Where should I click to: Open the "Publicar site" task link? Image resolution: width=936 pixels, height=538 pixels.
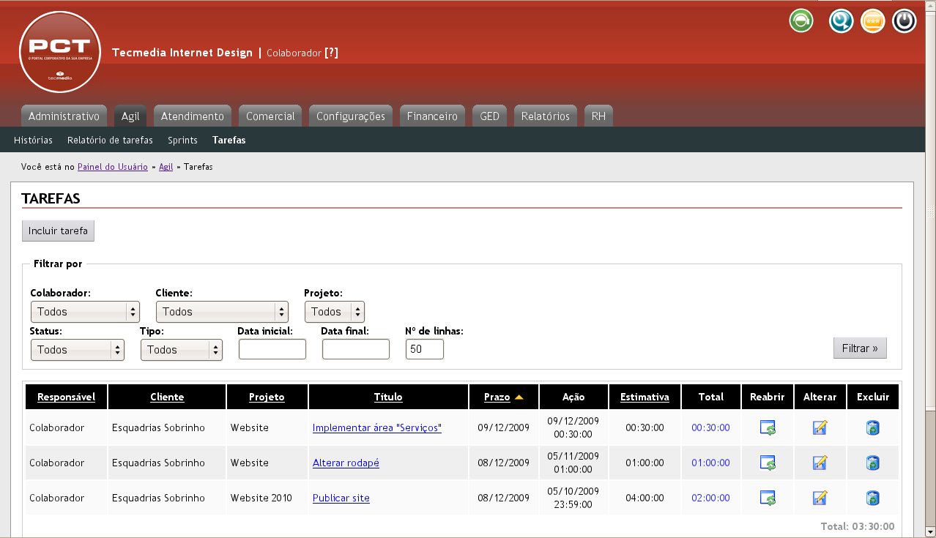(x=341, y=498)
